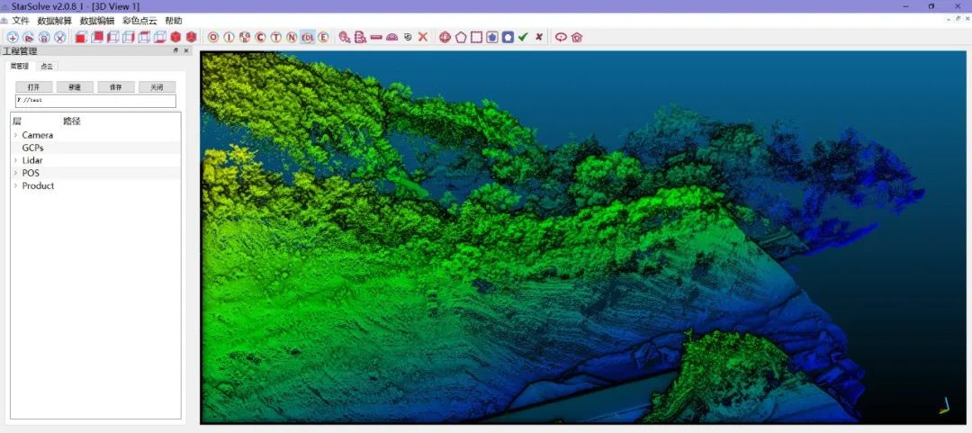Viewport: 972px width, 433px height.
Task: Click the solid red isometric cube view icon
Action: point(175,37)
